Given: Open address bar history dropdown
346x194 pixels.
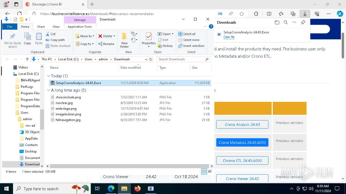Looking at the screenshot, I should (x=146, y=59).
